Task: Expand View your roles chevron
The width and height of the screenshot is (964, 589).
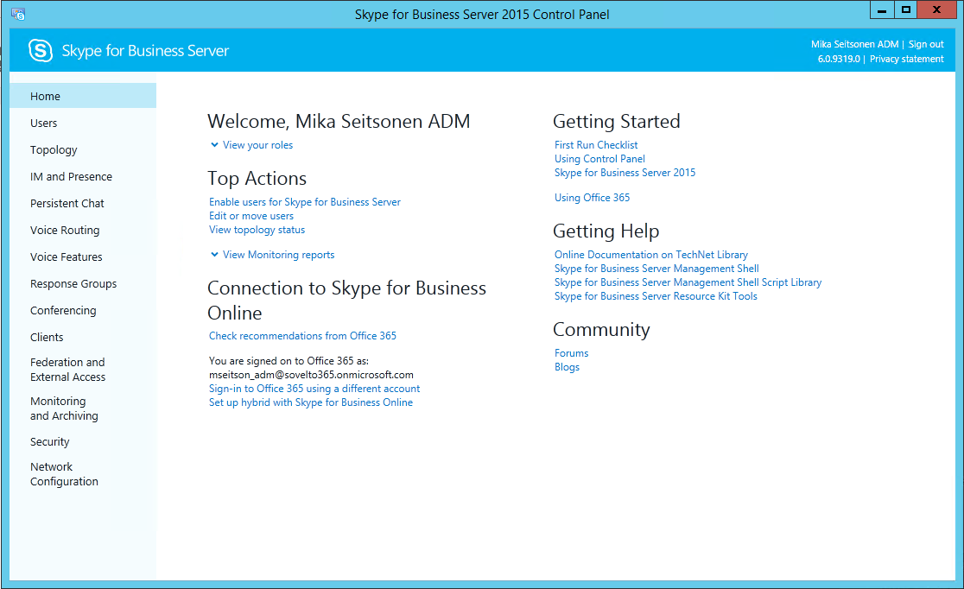Action: 214,145
